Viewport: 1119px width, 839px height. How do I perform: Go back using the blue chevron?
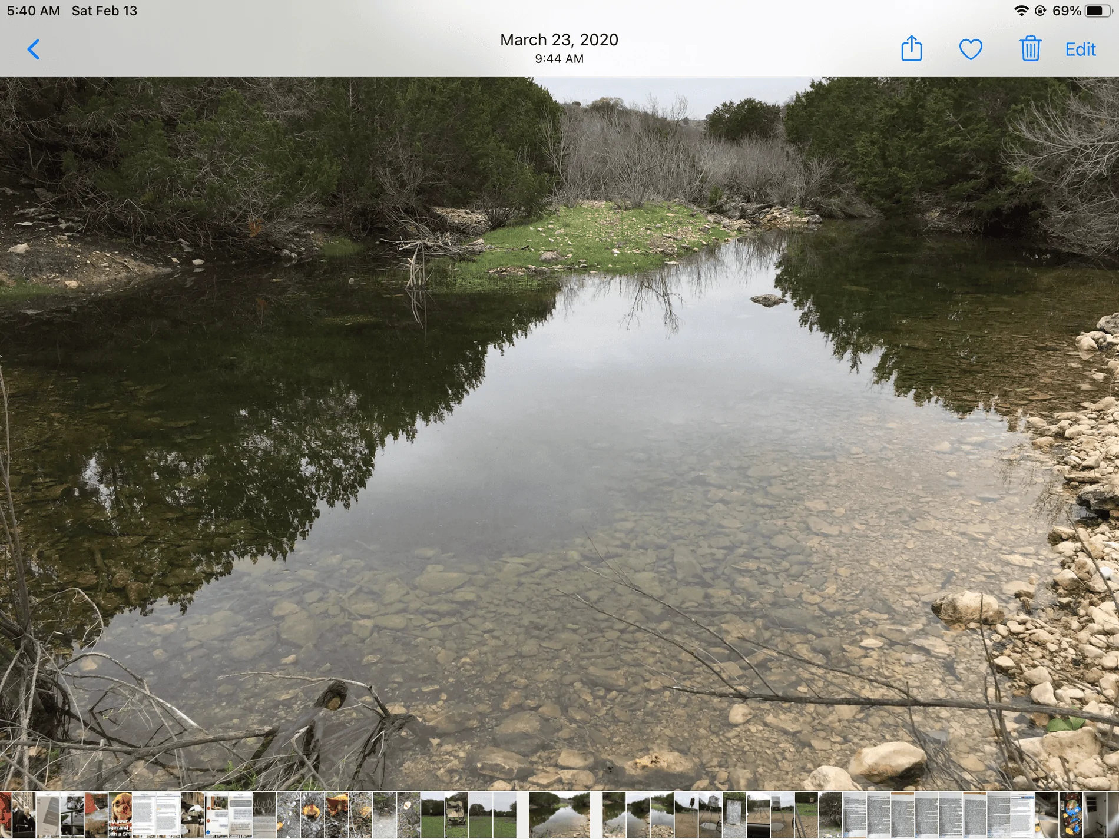click(x=34, y=49)
